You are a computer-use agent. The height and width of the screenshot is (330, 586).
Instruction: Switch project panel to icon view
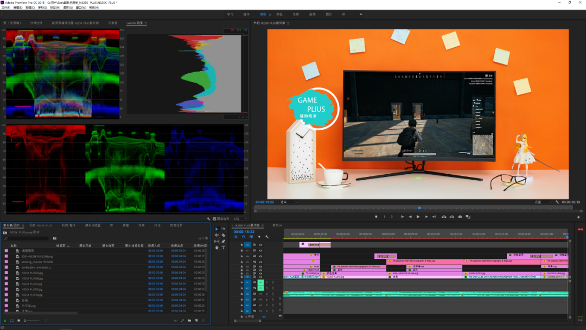click(18, 321)
